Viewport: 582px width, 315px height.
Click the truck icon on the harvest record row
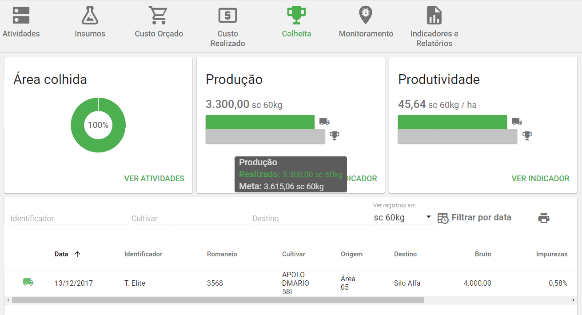[28, 282]
